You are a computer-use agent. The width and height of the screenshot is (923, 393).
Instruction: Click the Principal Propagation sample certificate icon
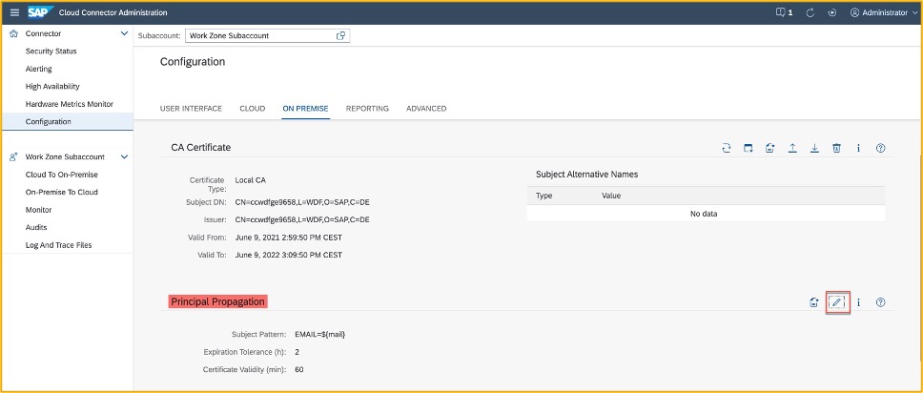(814, 302)
